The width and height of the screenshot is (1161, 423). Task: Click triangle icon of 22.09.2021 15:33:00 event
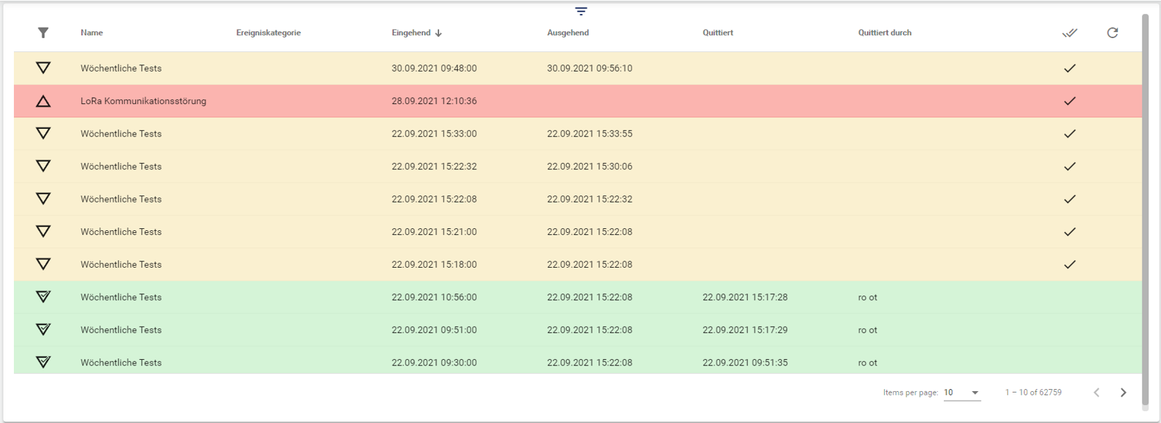click(43, 133)
